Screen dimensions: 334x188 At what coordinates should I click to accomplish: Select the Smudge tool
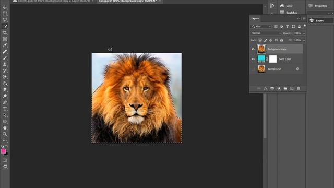pos(5,90)
